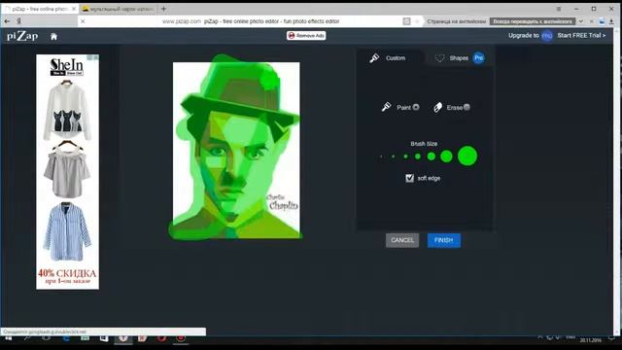The height and width of the screenshot is (350, 622).
Task: Select the Paint brush tool
Action: 387,107
